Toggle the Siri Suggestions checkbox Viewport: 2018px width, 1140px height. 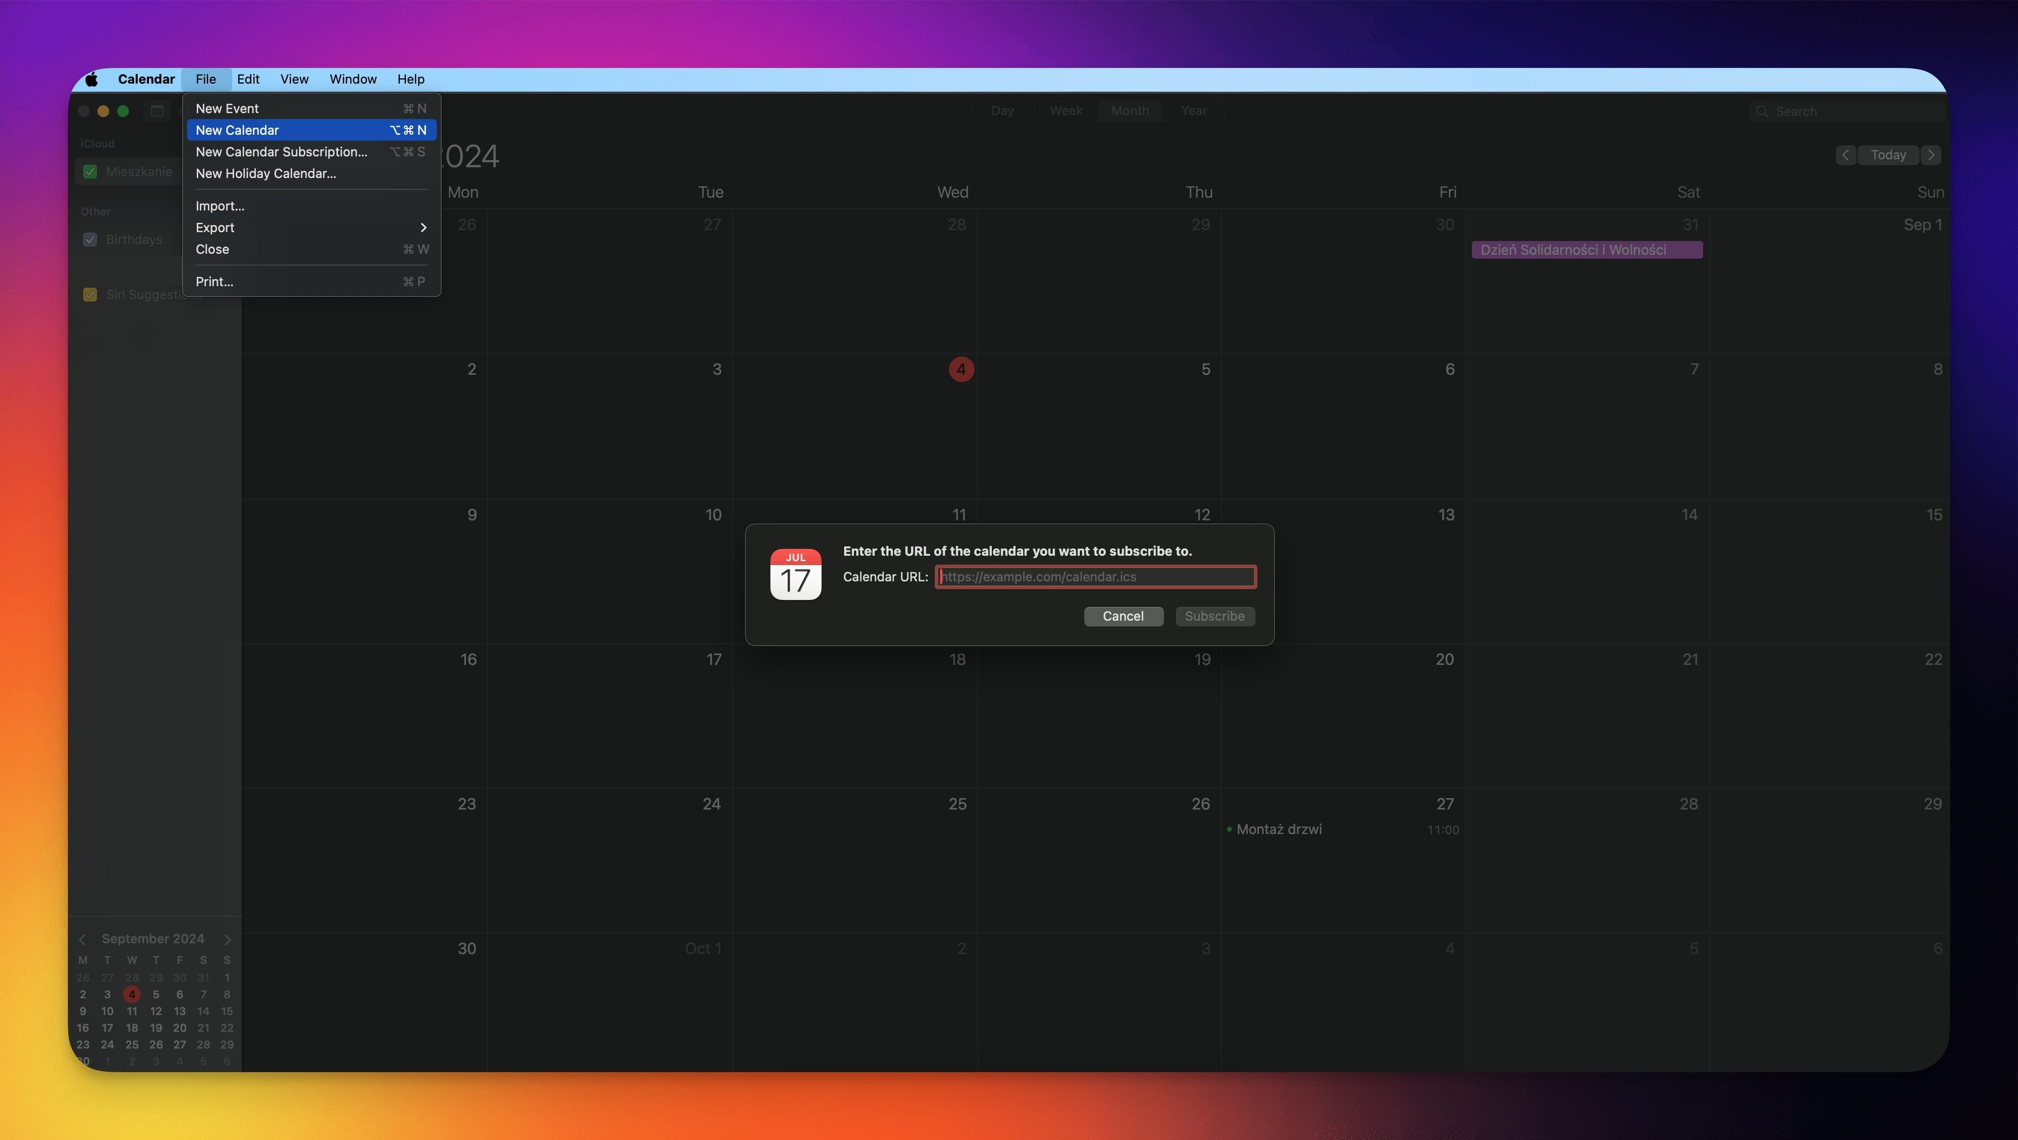[x=90, y=295]
